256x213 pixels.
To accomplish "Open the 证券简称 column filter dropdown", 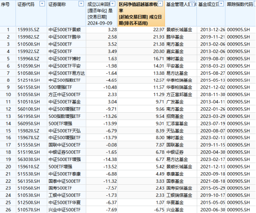I will pos(81,4).
